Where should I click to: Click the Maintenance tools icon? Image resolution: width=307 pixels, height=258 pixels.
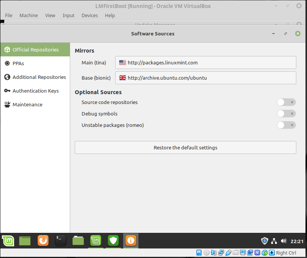pyautogui.click(x=7, y=104)
